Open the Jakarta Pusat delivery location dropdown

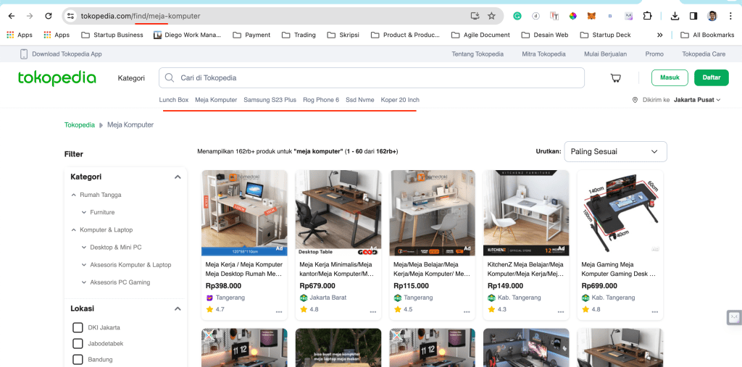[x=697, y=101]
